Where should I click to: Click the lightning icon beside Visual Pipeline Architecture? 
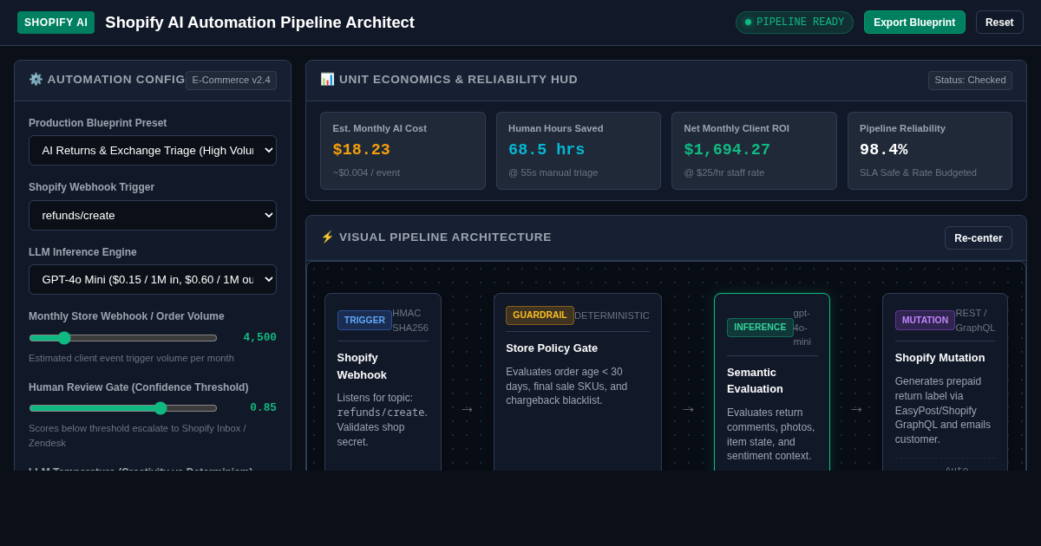click(x=327, y=237)
